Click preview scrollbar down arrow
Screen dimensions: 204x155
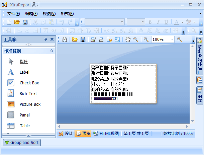point(192,121)
